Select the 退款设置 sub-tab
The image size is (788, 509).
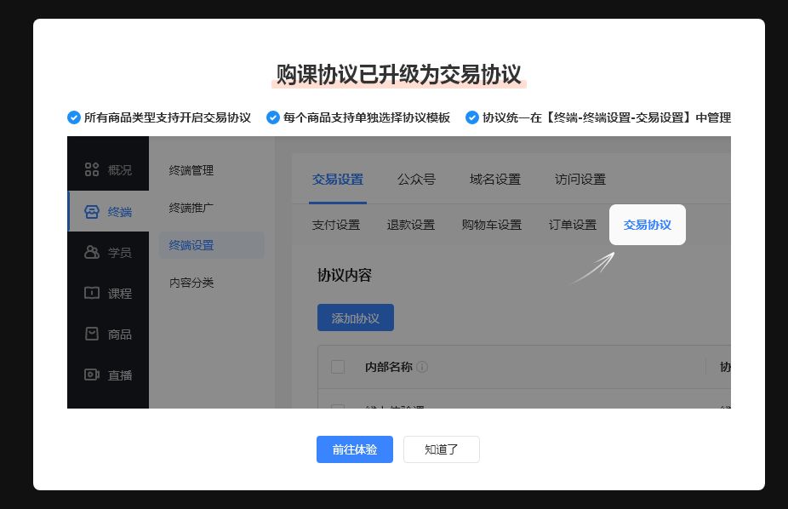pyautogui.click(x=410, y=225)
